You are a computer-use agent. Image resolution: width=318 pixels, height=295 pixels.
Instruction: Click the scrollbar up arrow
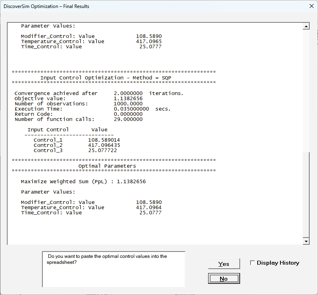coord(306,26)
